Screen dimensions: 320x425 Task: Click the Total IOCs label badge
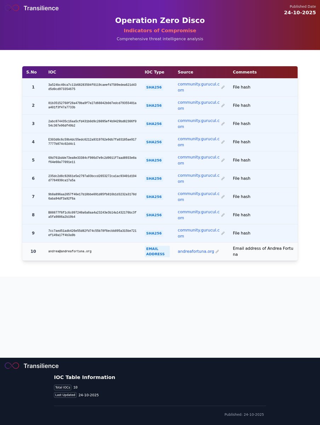(63, 387)
